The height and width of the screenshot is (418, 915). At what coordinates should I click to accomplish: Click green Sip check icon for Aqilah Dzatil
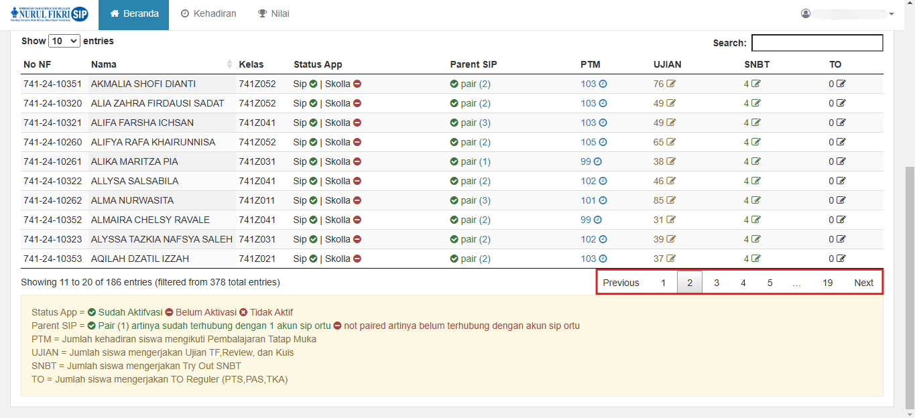(x=313, y=259)
